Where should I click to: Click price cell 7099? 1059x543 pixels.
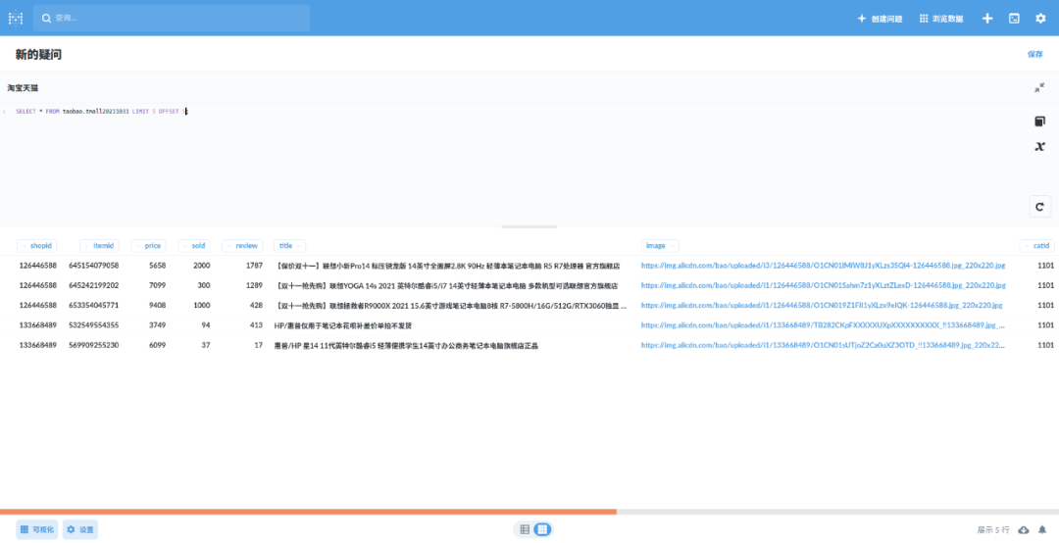[157, 285]
